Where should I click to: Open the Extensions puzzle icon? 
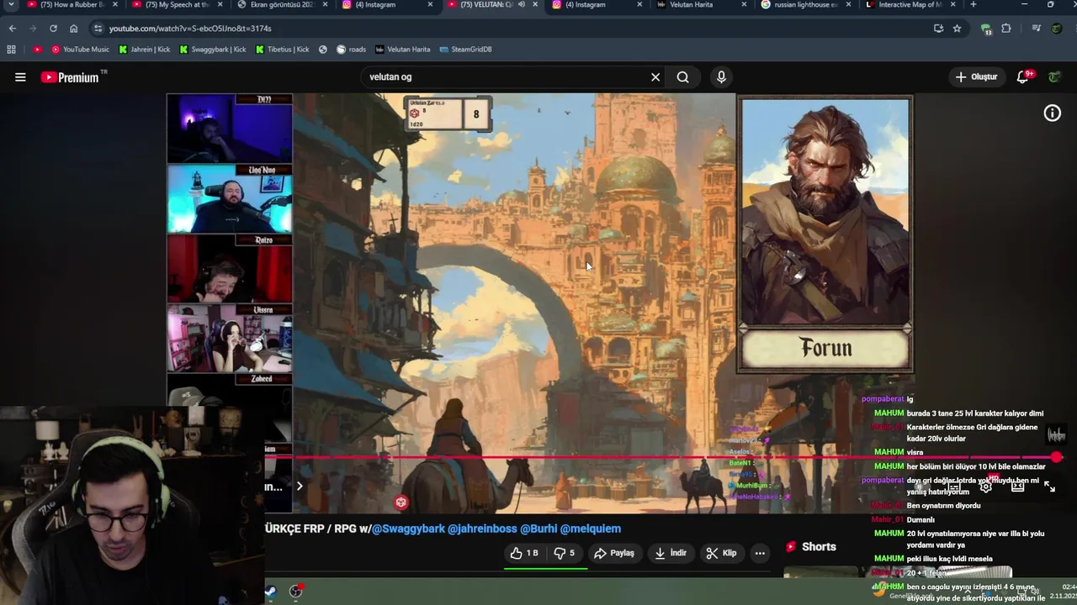[1006, 29]
